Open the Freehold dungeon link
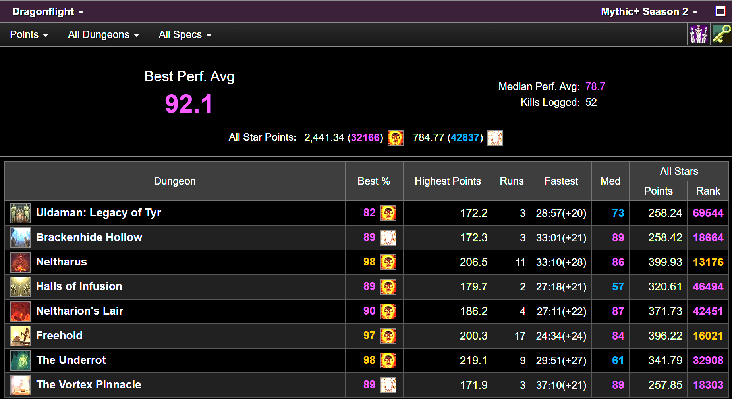Image resolution: width=732 pixels, height=399 pixels. point(59,335)
